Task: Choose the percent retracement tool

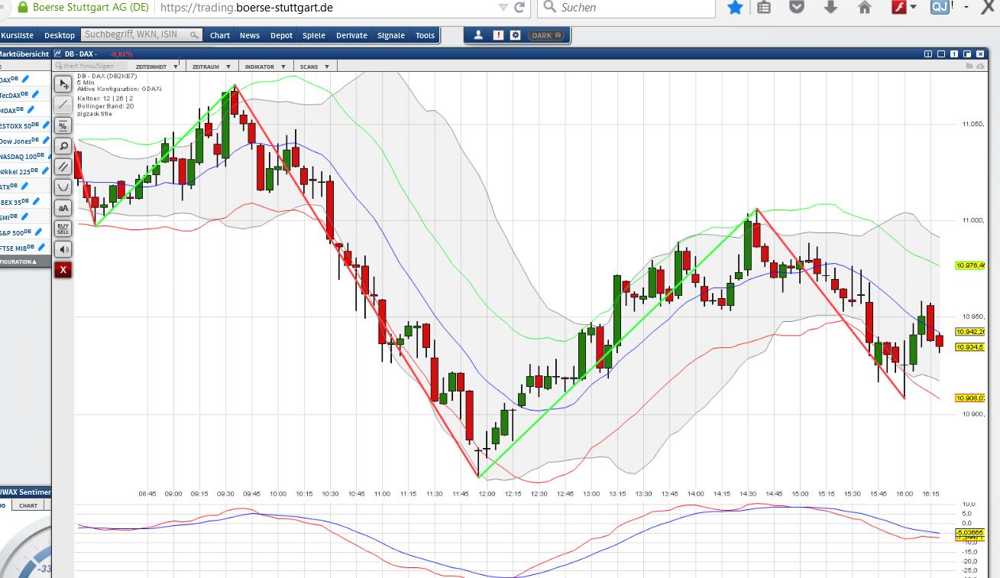Action: 63,125
